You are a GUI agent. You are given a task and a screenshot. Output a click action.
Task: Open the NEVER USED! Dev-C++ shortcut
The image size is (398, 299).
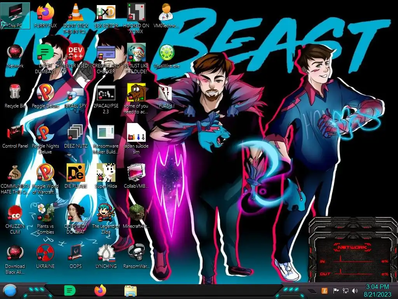76,56
